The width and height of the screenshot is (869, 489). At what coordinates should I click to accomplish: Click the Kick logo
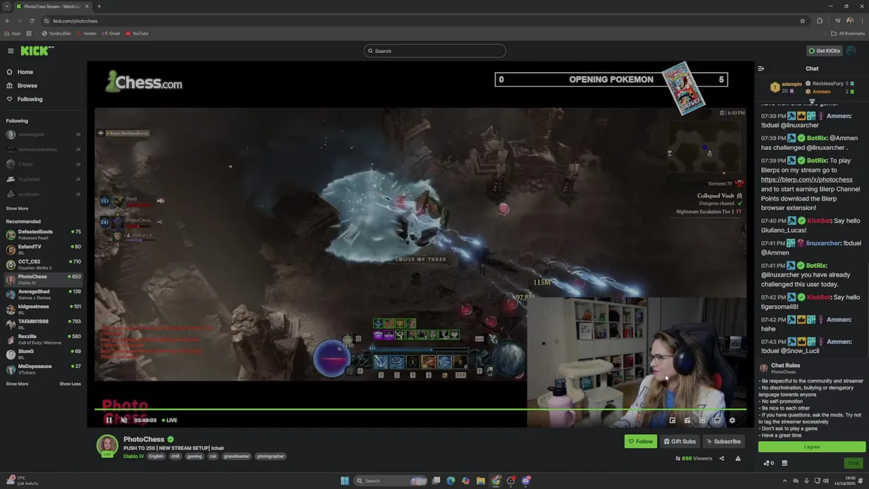tap(37, 51)
